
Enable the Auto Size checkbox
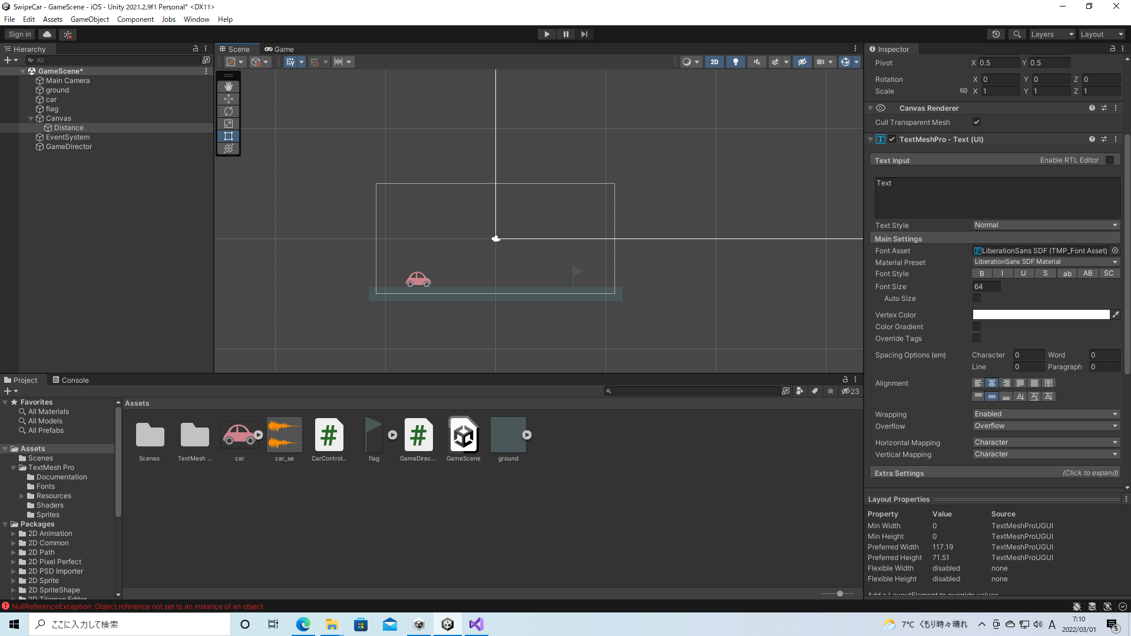(977, 299)
